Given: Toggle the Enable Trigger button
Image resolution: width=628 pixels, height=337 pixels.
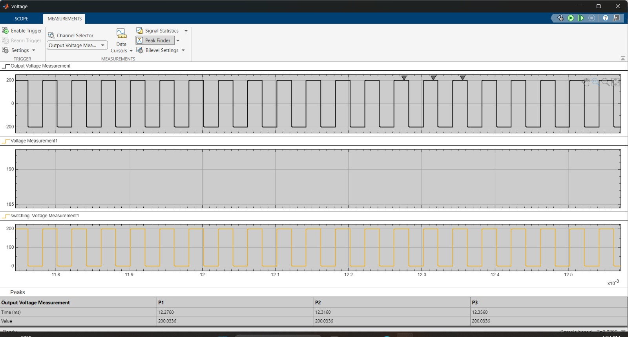Looking at the screenshot, I should (22, 31).
